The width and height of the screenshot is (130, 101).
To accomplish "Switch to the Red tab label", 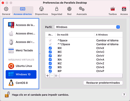I will click(69, 14).
